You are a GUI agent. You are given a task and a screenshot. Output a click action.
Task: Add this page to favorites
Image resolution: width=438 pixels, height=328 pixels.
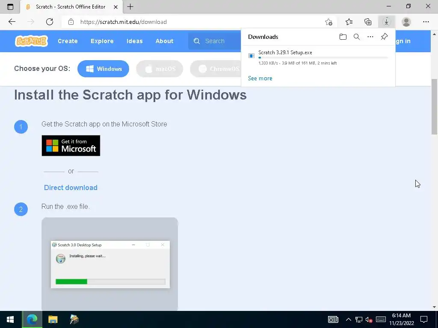pyautogui.click(x=328, y=22)
